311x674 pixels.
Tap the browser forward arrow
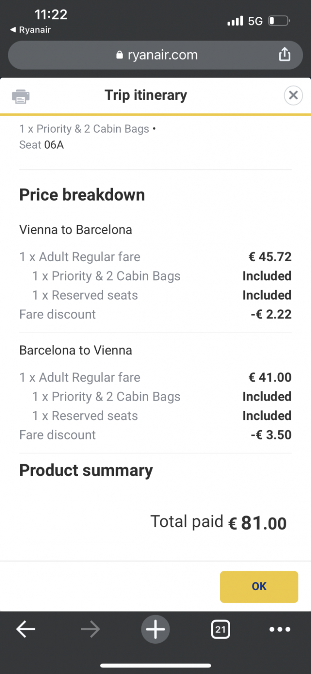(x=90, y=629)
